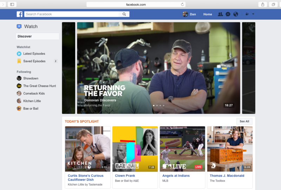Click the Safari share button
Image resolution: width=281 pixels, height=190 pixels.
pos(262,5)
